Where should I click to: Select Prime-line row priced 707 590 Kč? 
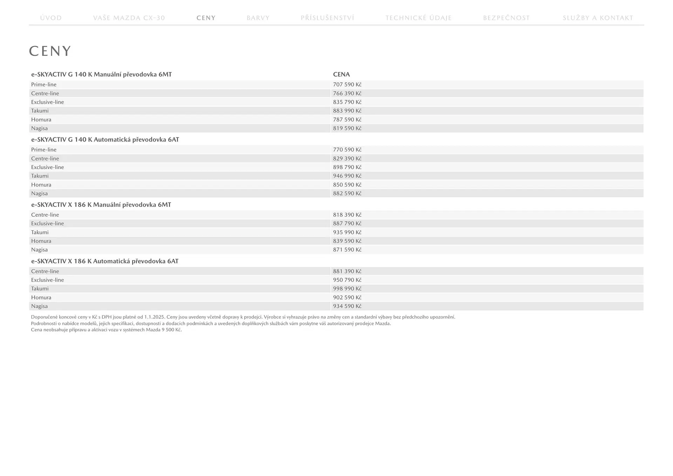[x=44, y=84]
